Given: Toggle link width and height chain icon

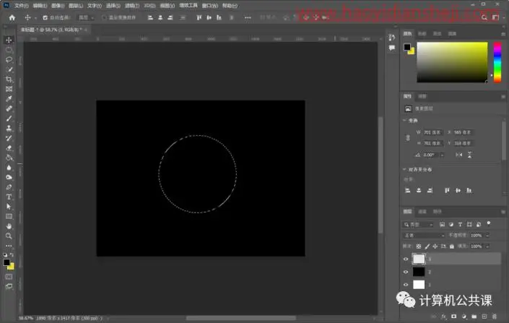Looking at the screenshot, I should point(408,138).
